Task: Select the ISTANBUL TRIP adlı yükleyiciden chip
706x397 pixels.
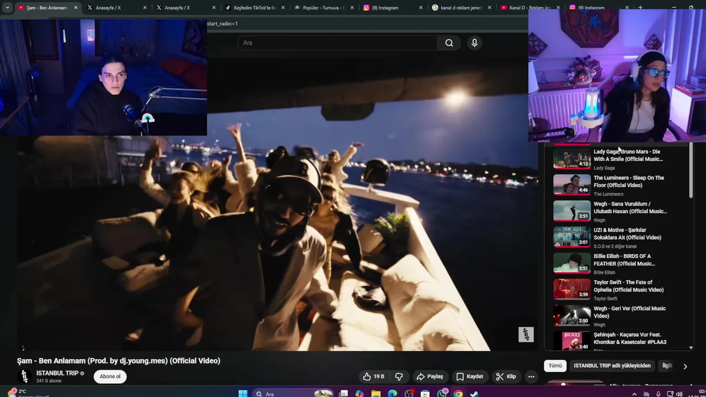Action: [x=612, y=366]
